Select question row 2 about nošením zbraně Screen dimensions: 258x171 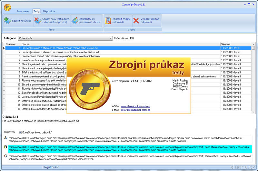click(x=128, y=52)
